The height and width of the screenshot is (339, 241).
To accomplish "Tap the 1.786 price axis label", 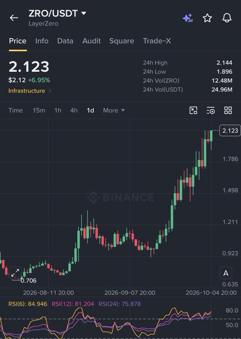I will (230, 159).
